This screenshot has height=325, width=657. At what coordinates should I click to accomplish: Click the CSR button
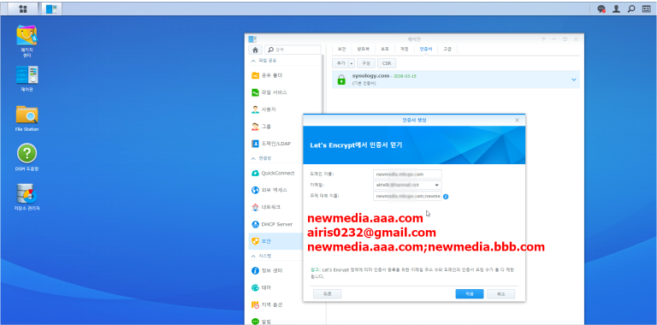387,63
